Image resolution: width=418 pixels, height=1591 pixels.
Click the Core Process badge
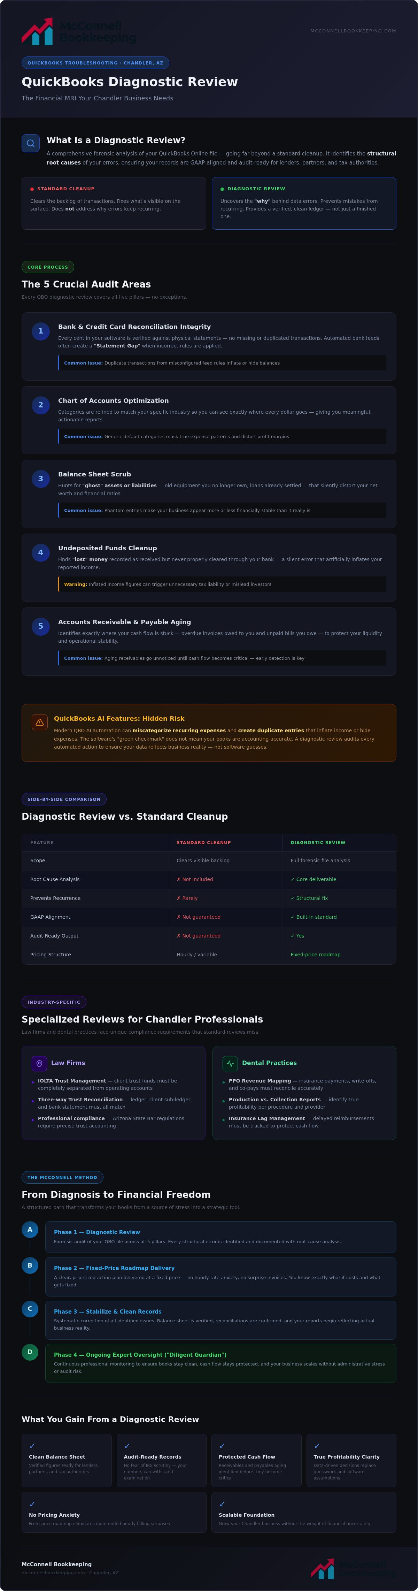47,267
